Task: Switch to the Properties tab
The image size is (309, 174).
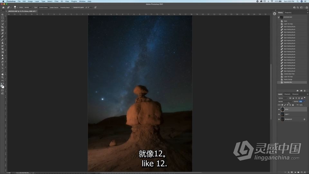Action: pos(288,13)
